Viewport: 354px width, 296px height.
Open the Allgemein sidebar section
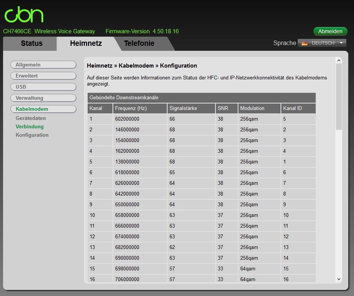tap(43, 65)
